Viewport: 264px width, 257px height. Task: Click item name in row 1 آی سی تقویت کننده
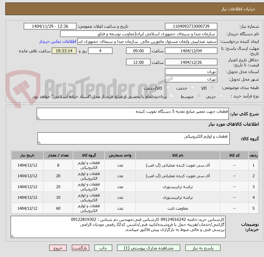coord(178,165)
